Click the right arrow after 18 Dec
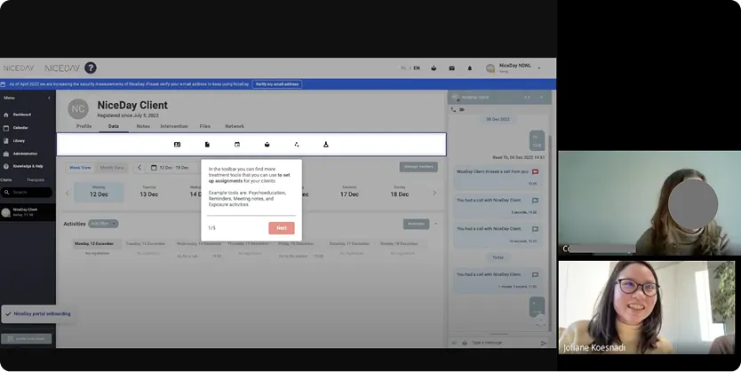The height and width of the screenshot is (372, 741). (x=434, y=193)
